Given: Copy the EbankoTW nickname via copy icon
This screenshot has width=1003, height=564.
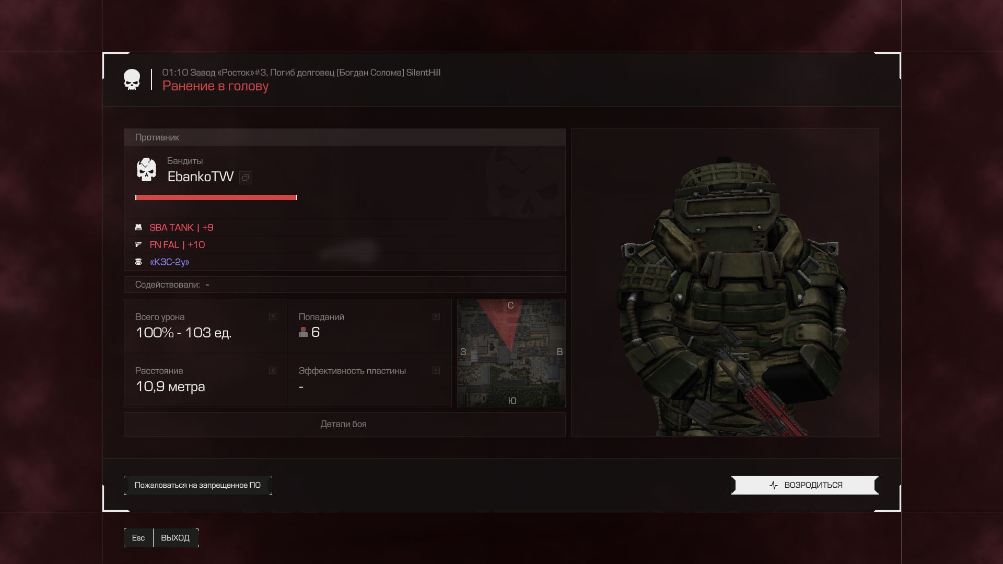Looking at the screenshot, I should click(246, 178).
